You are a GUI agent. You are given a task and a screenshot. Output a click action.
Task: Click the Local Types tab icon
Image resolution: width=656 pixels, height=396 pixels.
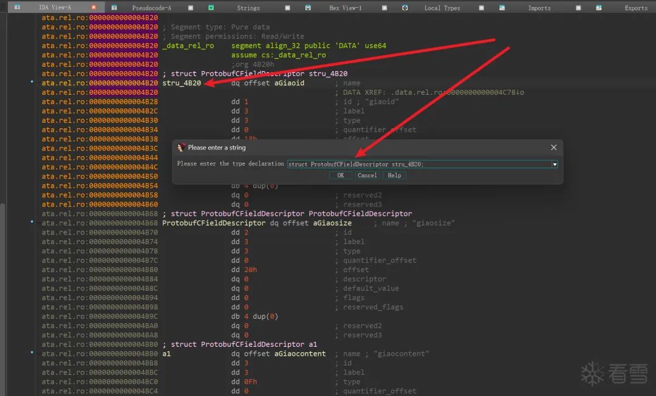tap(405, 7)
